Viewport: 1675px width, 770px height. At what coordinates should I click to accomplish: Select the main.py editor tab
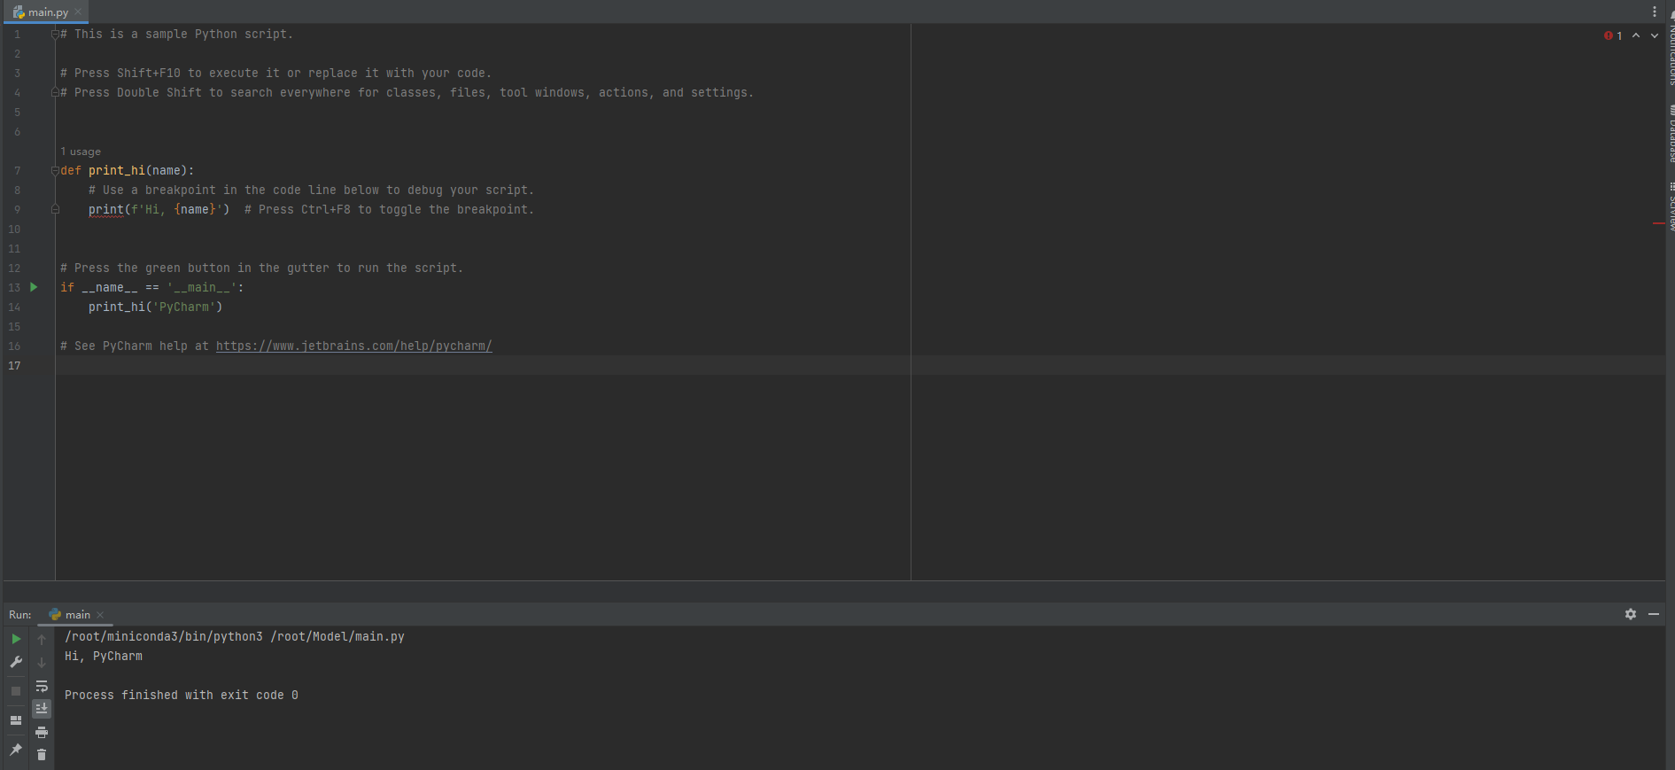pyautogui.click(x=47, y=12)
